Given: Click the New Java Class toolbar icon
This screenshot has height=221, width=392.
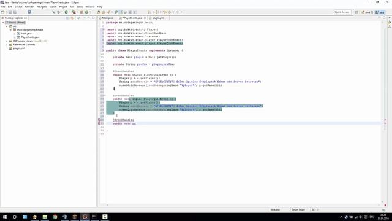Looking at the screenshot, I should click(x=86, y=12).
